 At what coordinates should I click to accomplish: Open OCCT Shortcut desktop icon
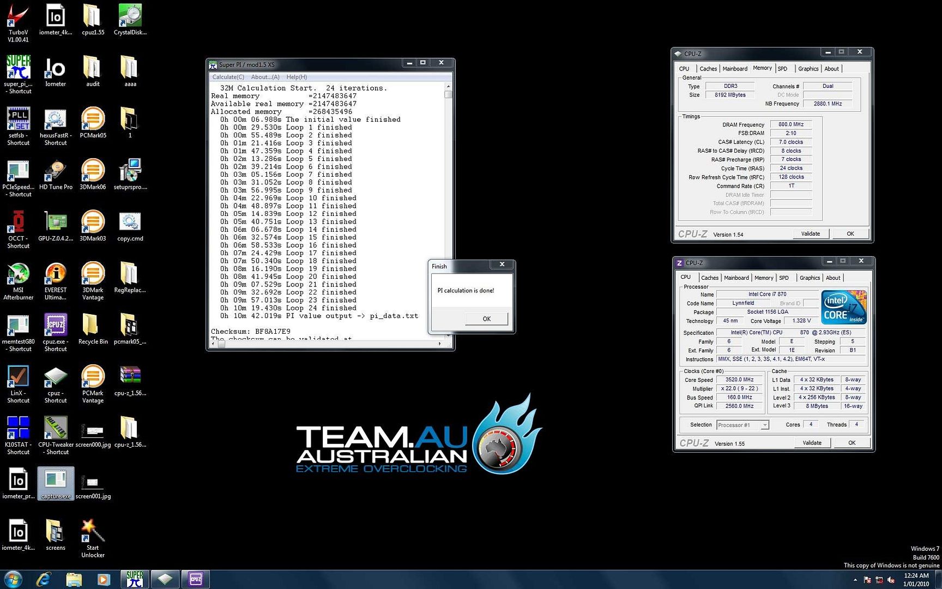[18, 229]
